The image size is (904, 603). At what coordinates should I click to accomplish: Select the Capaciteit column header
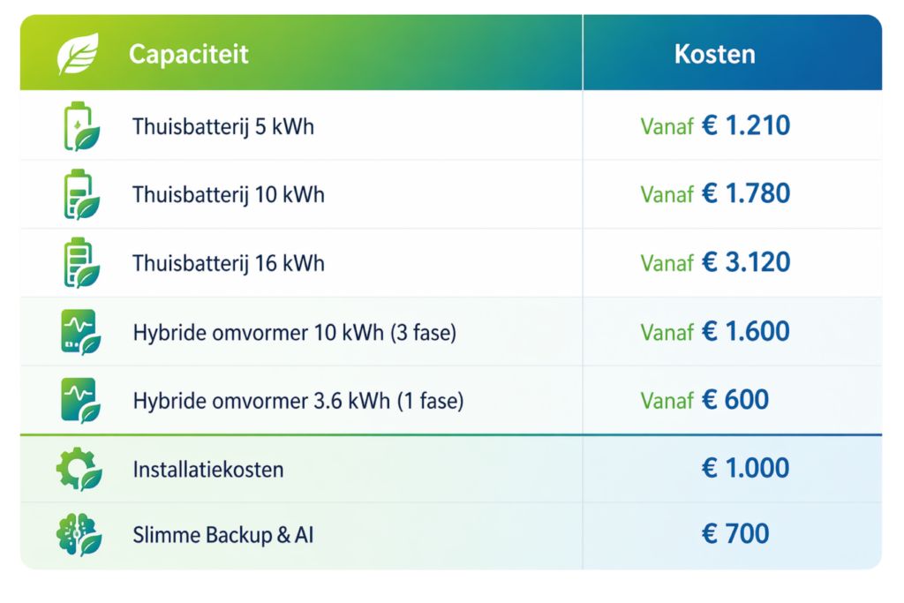pyautogui.click(x=188, y=55)
